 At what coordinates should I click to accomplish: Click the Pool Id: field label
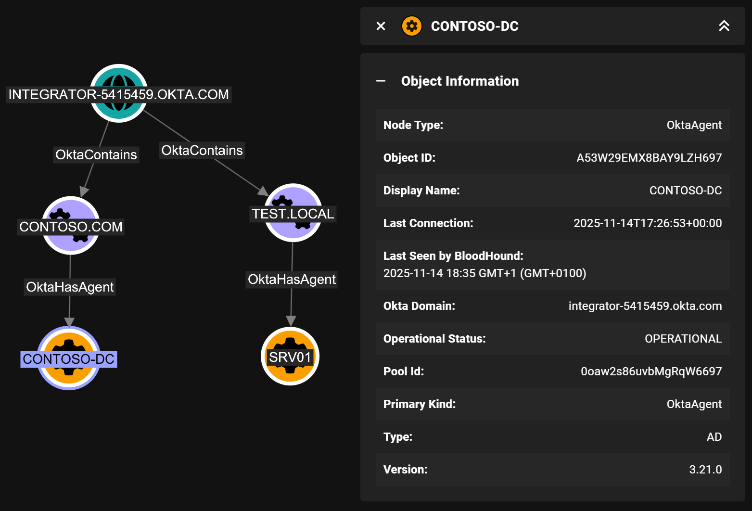(x=404, y=371)
